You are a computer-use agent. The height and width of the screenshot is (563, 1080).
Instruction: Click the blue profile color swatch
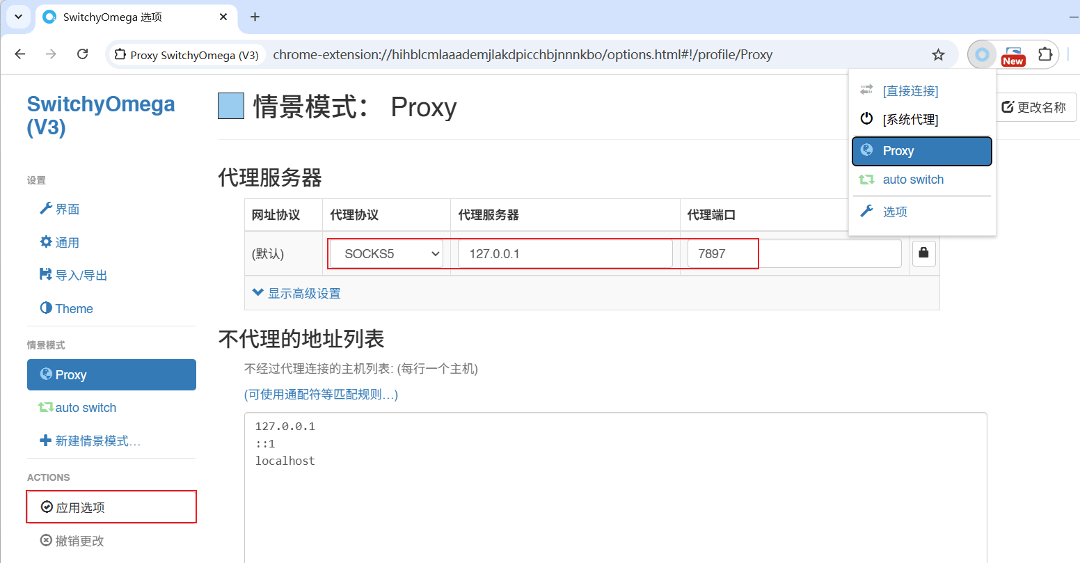click(231, 106)
